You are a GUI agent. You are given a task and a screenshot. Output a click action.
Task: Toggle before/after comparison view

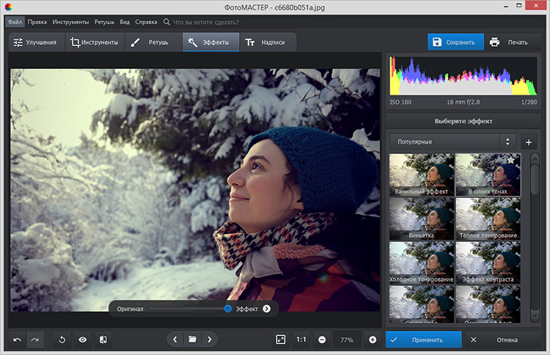(x=103, y=340)
